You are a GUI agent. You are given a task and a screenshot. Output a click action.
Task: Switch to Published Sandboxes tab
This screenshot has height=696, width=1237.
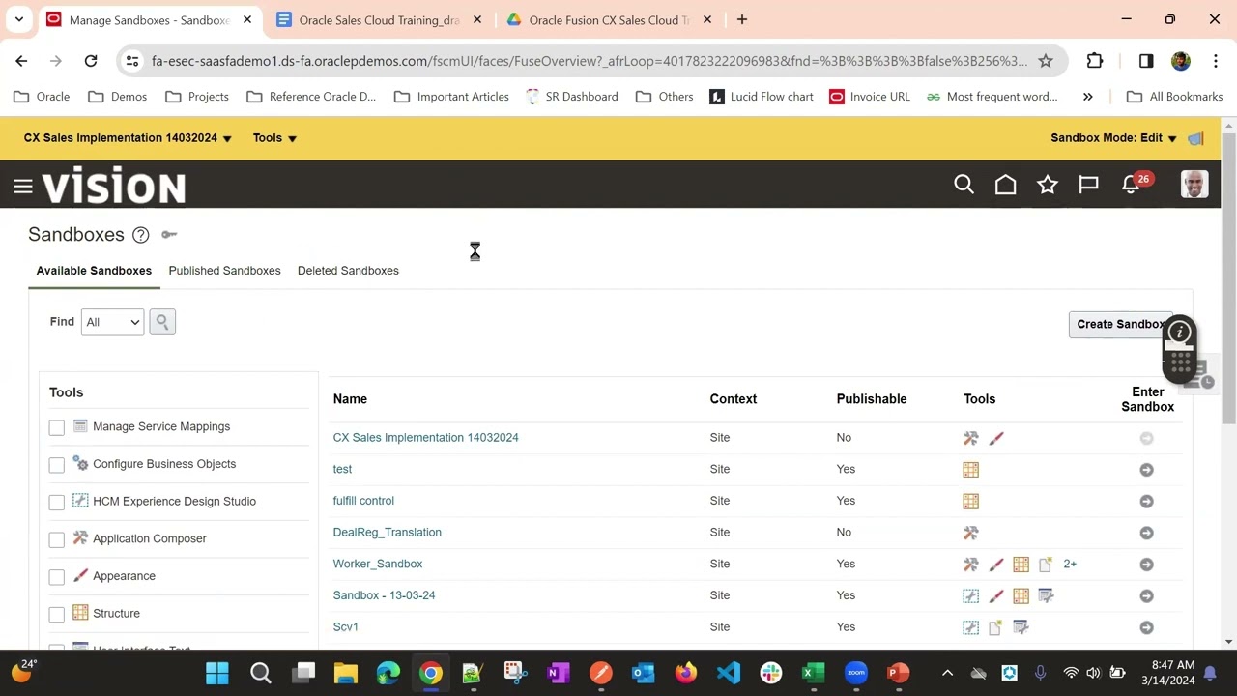[224, 271]
